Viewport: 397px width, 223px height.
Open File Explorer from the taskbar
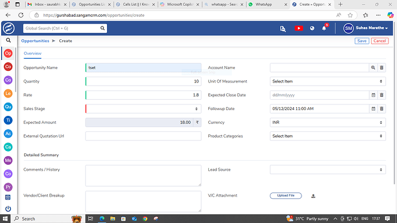click(x=113, y=218)
